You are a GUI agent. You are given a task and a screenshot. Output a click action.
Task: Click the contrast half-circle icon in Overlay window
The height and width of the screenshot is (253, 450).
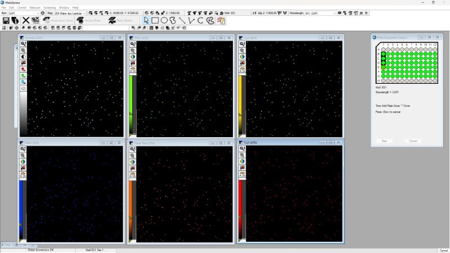click(23, 57)
